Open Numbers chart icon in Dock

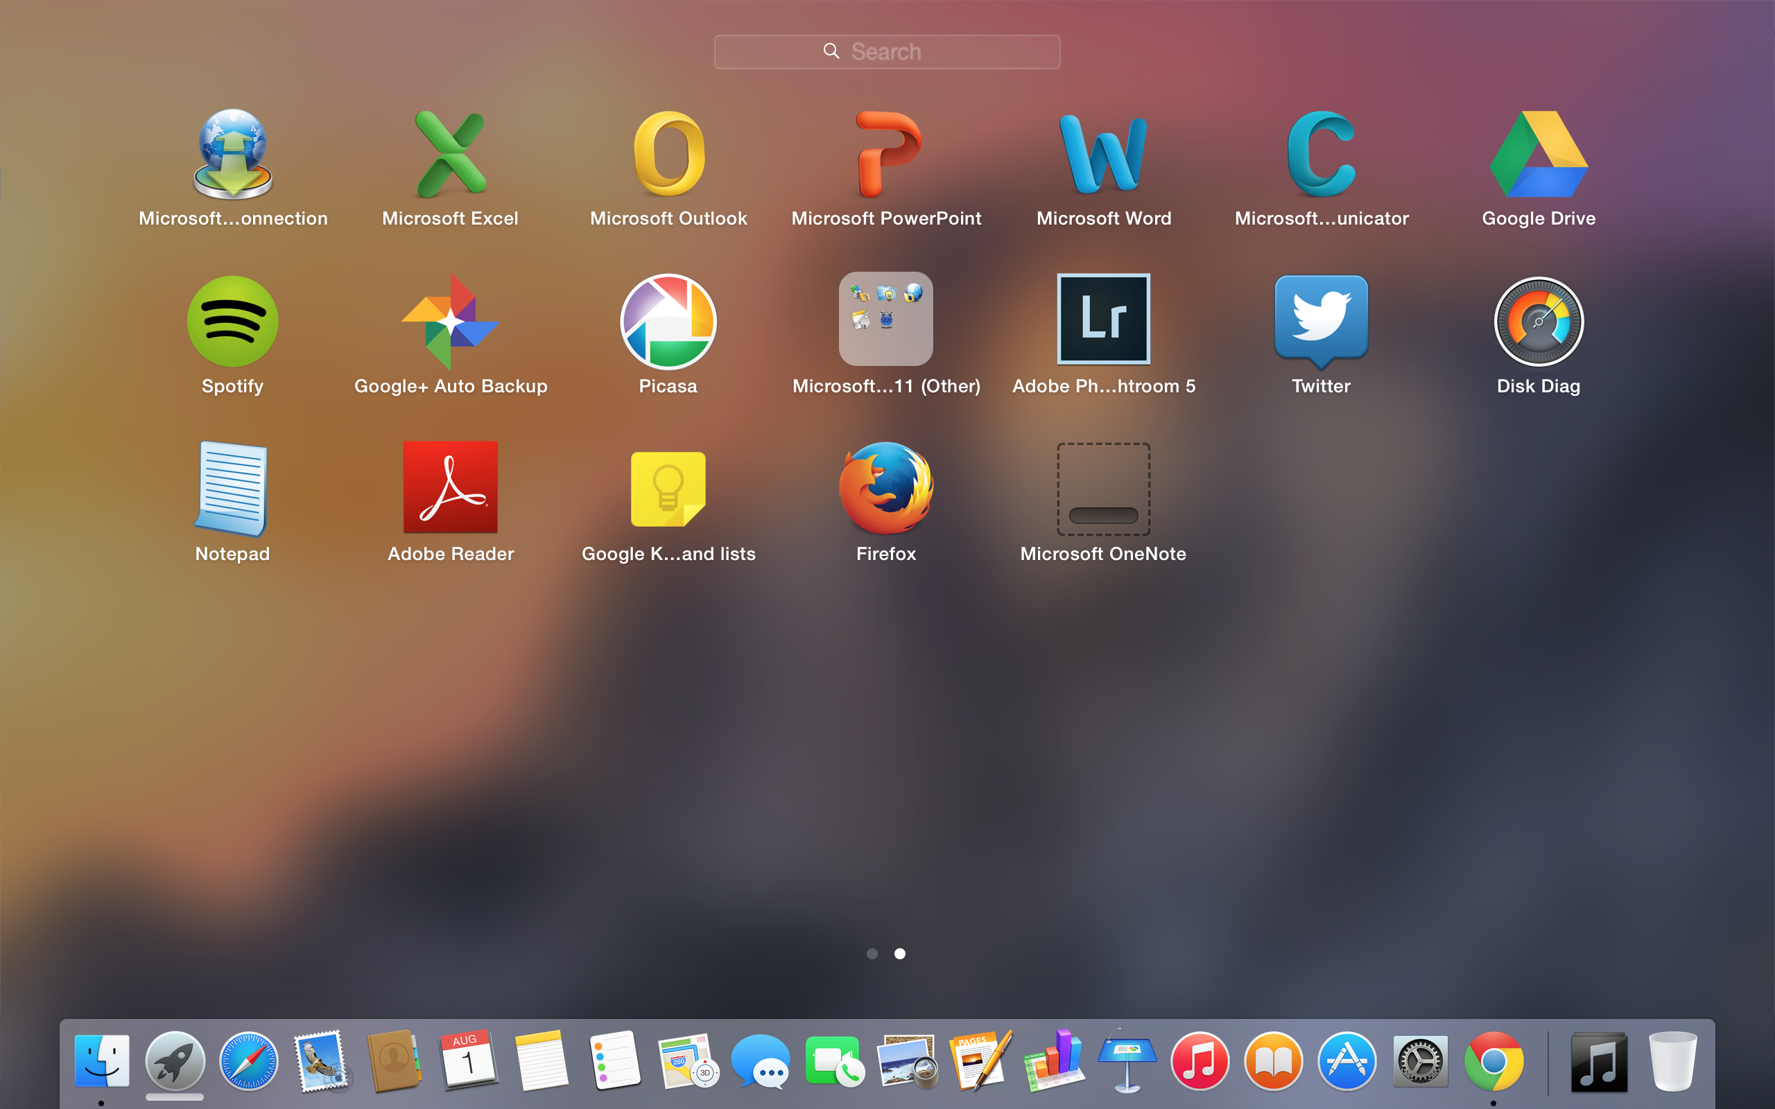(1054, 1060)
